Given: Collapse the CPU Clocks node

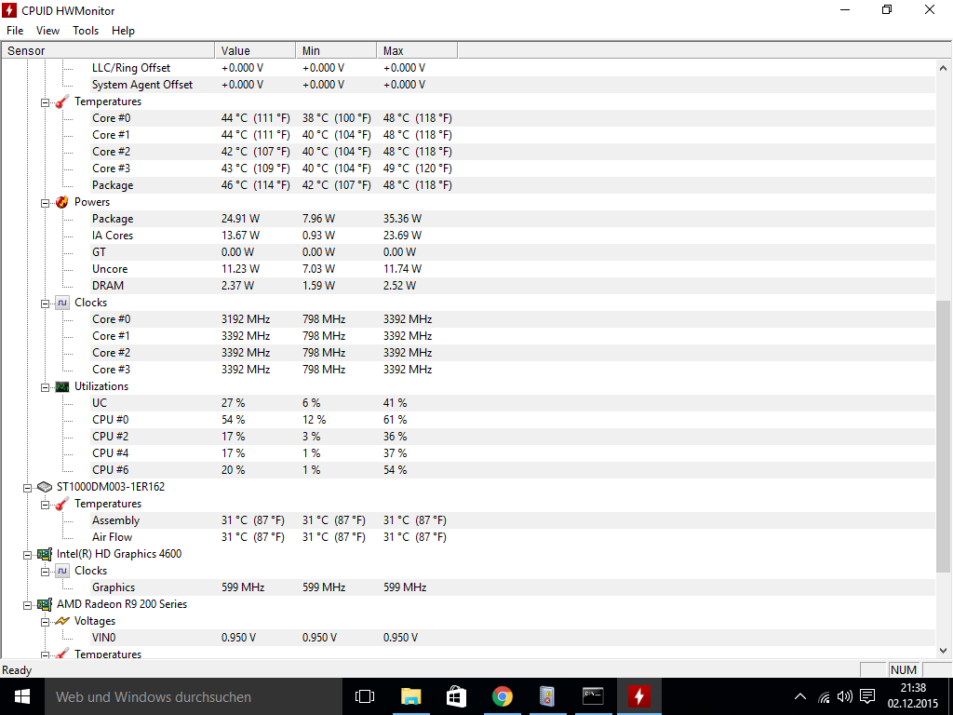Looking at the screenshot, I should tap(45, 304).
